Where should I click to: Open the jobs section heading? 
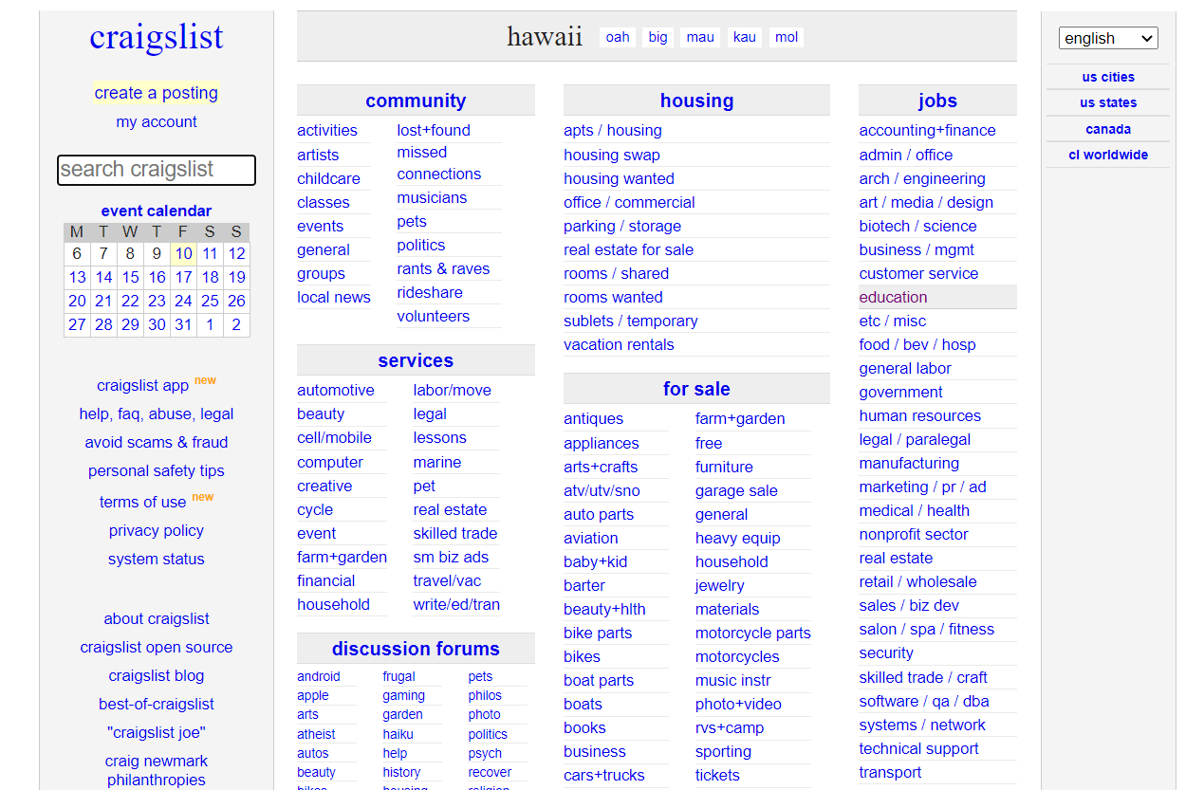(937, 101)
